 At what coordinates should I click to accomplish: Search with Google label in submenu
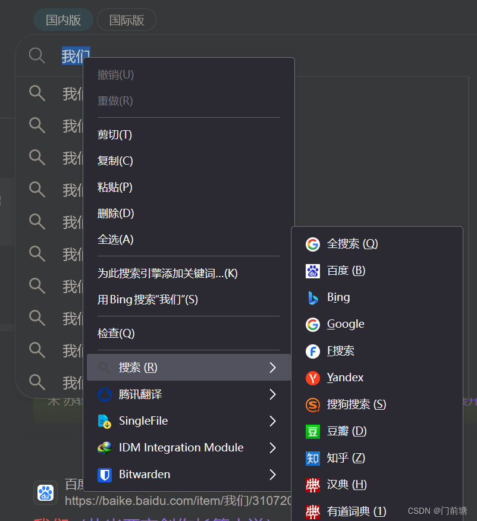coord(346,325)
